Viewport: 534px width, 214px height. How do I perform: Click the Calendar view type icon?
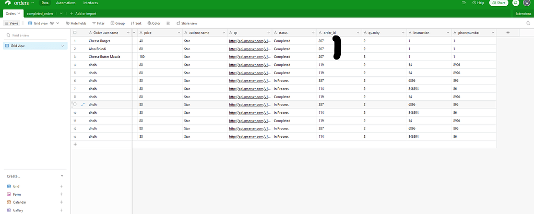(9, 202)
